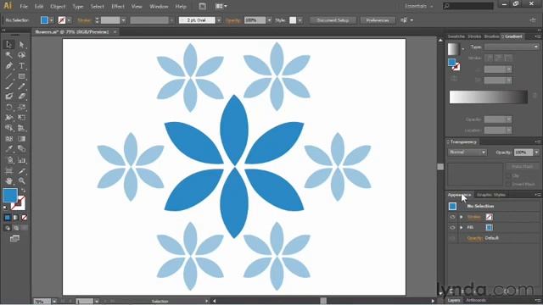543x305 pixels.
Task: Open the stroke color dropdown in control bar
Action: (x=69, y=20)
